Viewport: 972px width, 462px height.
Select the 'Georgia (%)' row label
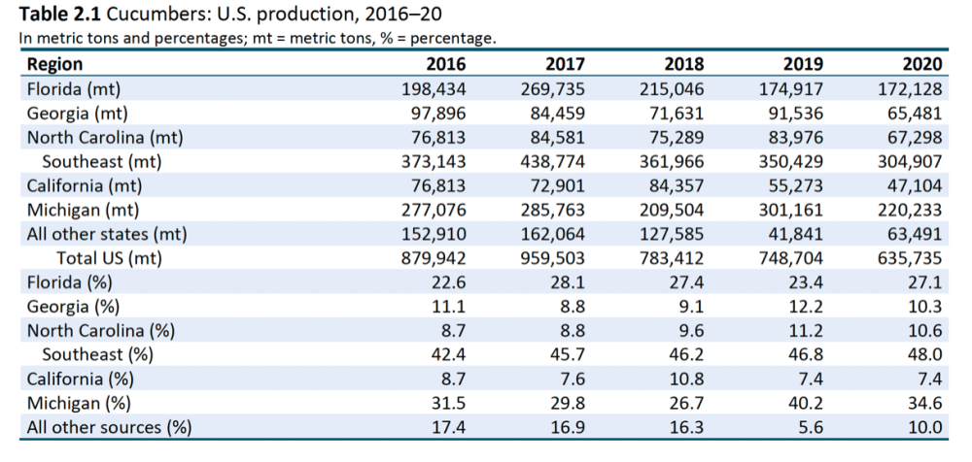pyautogui.click(x=73, y=307)
